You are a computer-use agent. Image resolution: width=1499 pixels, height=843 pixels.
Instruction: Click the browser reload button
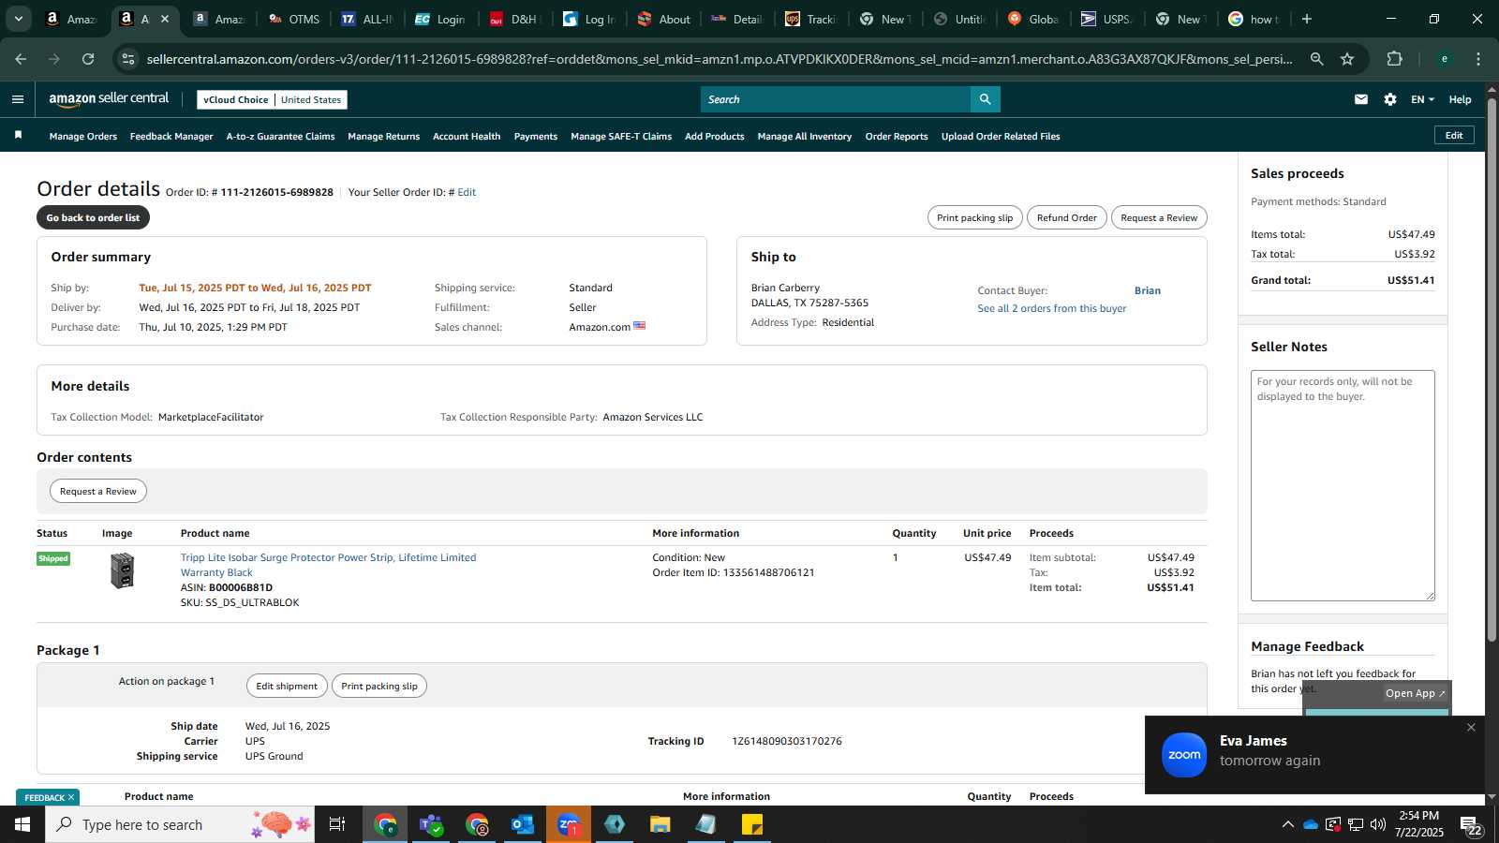pyautogui.click(x=88, y=59)
